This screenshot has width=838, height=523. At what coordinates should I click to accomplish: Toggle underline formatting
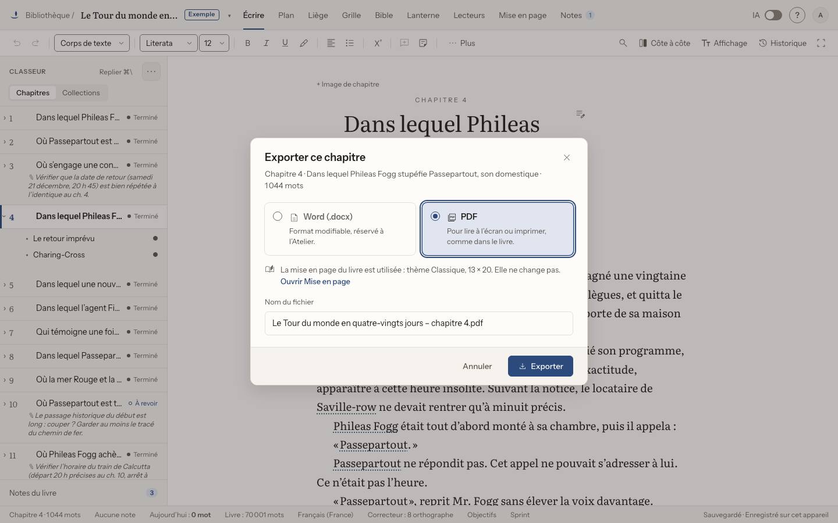pyautogui.click(x=285, y=43)
